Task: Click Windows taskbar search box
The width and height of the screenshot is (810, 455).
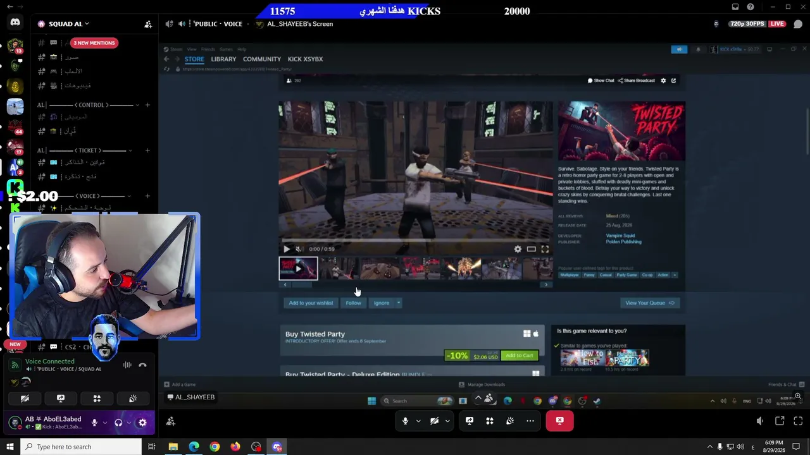Action: (x=81, y=447)
